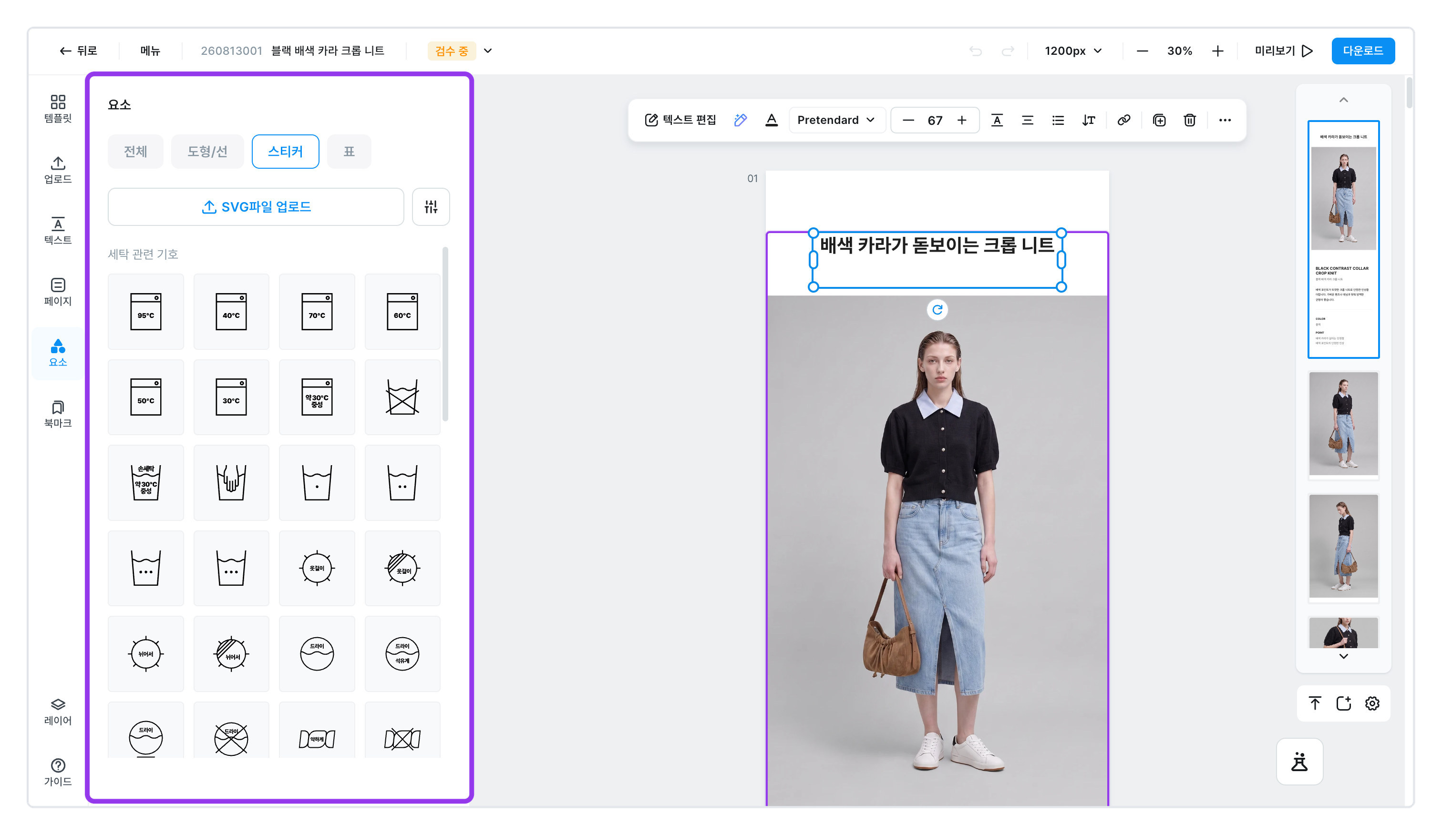Viewport: 1442px width, 835px height.
Task: Click the rotate handle below the text box
Action: point(937,309)
